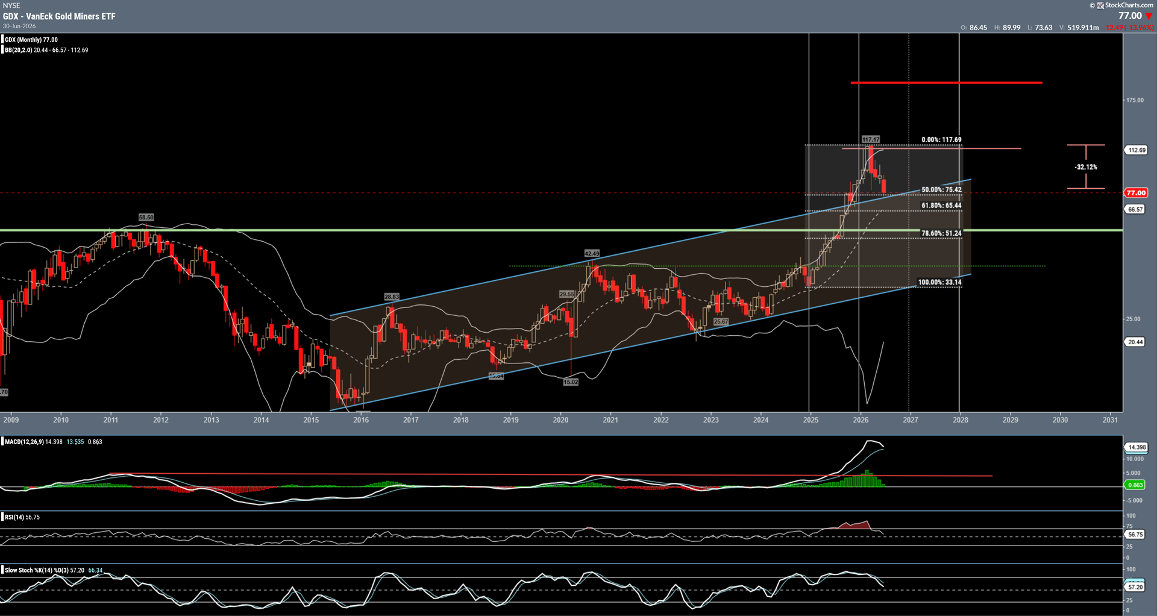Click the green '0.863' histogram value tag
Image resolution: width=1157 pixels, height=616 pixels.
click(x=1135, y=485)
